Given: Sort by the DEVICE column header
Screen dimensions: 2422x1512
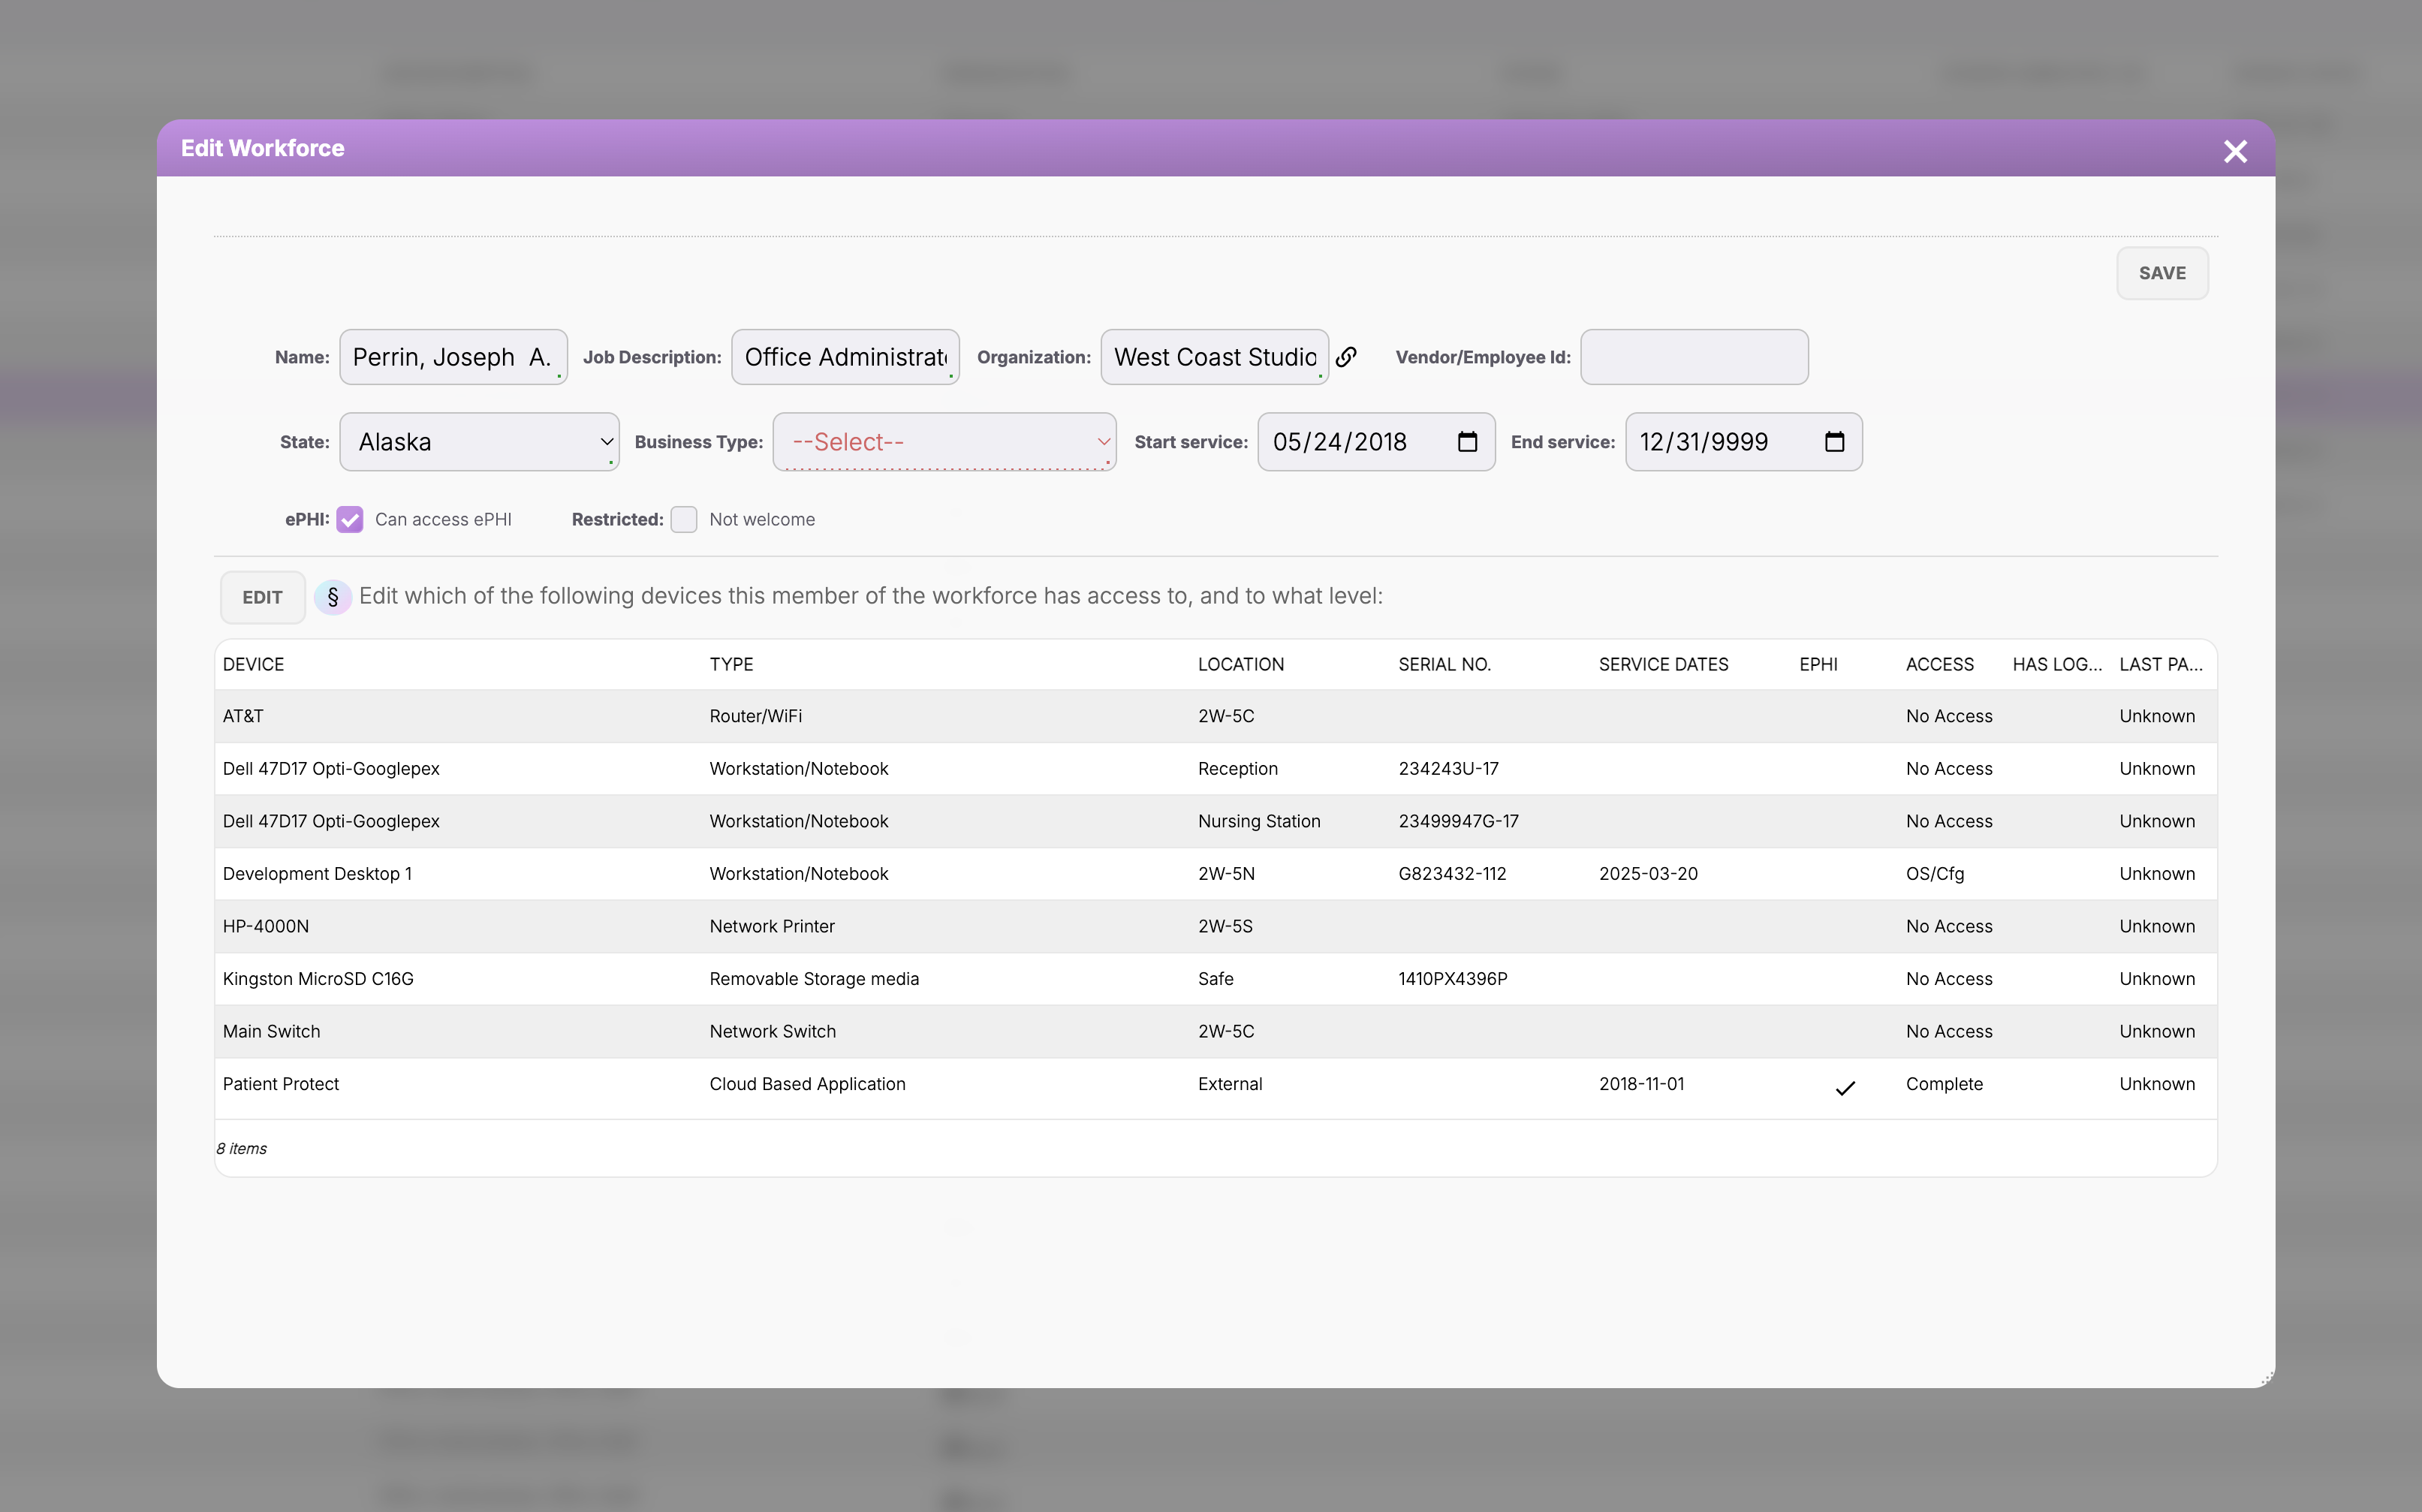Looking at the screenshot, I should [253, 664].
